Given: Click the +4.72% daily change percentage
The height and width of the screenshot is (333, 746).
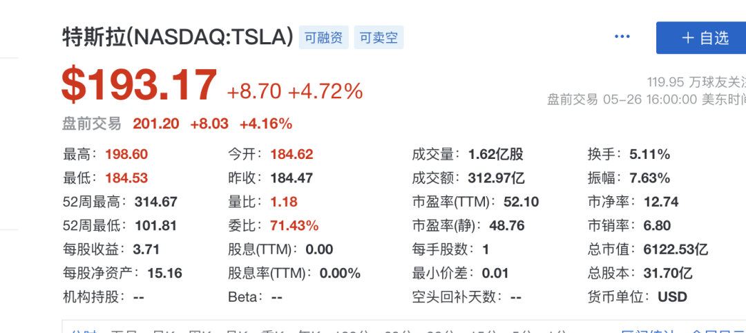Looking at the screenshot, I should point(325,91).
